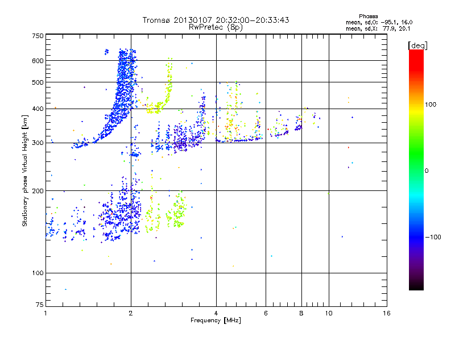Click the x-axis tick label "6"

266,313
